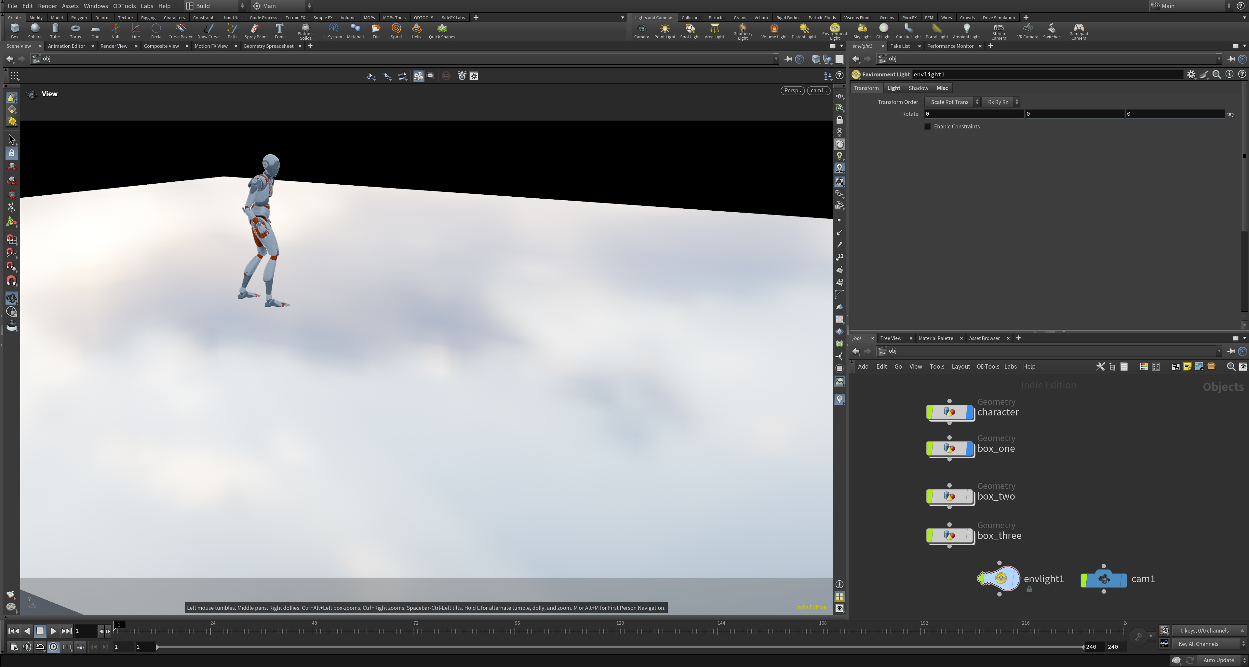This screenshot has height=667, width=1249.
Task: Open the Windows menu
Action: tap(96, 6)
